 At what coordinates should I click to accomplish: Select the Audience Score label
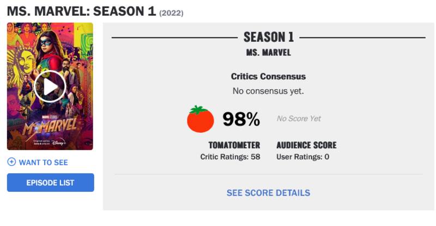click(306, 145)
